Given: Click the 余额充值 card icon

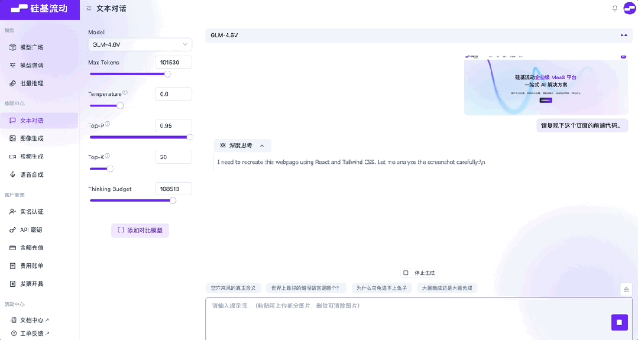Looking at the screenshot, I should (x=12, y=248).
